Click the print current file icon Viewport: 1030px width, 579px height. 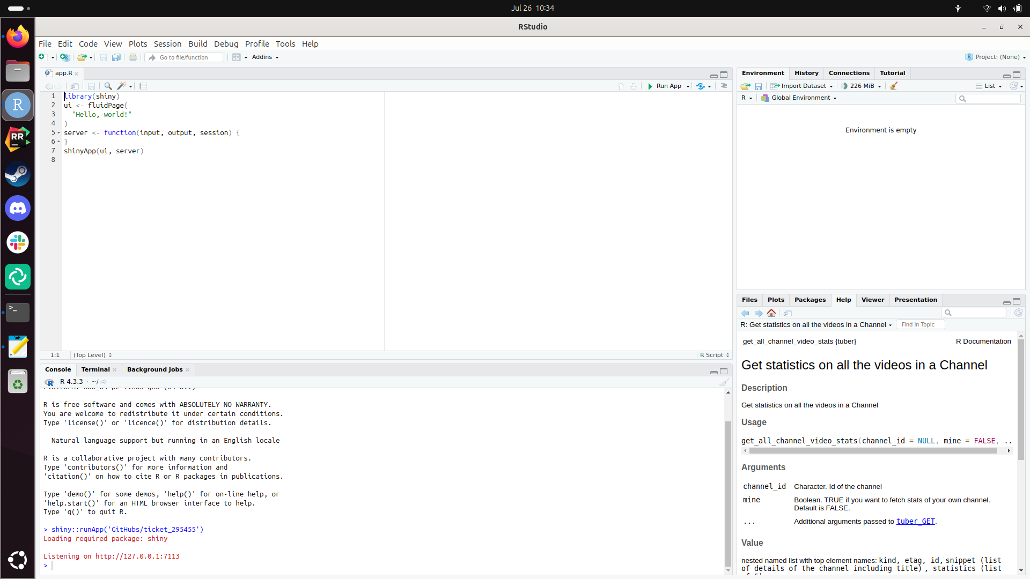tap(133, 57)
